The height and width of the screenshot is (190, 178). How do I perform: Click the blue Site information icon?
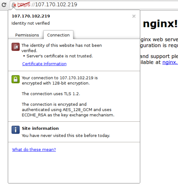coord(16,130)
